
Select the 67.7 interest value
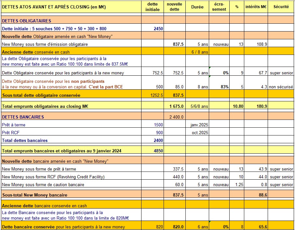pos(263,73)
